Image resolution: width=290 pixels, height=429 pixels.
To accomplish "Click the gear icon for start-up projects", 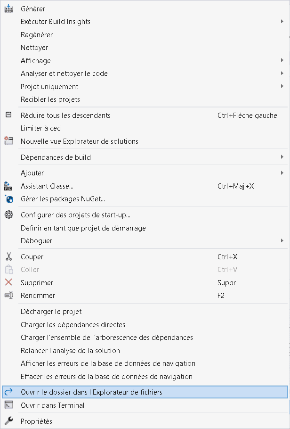I will (x=9, y=215).
